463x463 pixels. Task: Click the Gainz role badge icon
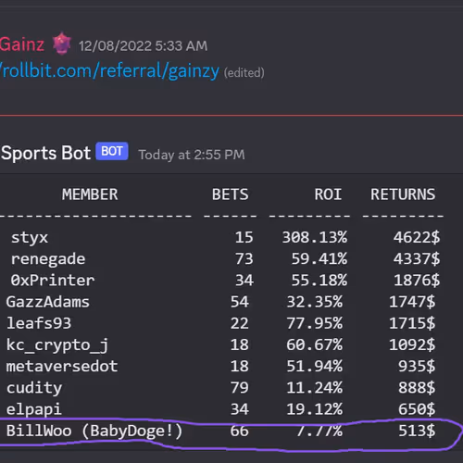tap(62, 44)
